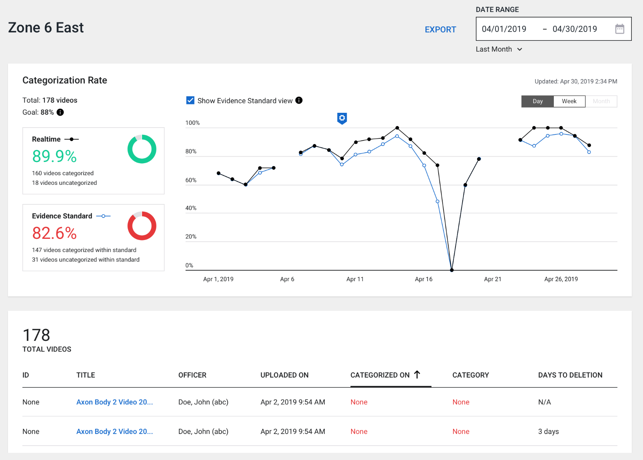
Task: Click the sort arrow on Categorized On
Action: point(417,375)
